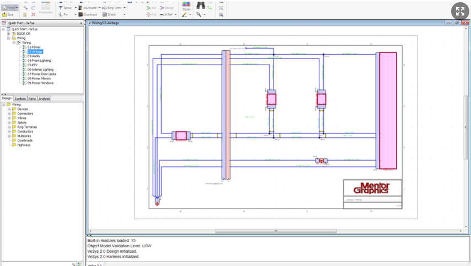
Task: Open the 04-Front Lighting diagram
Action: click(x=39, y=61)
